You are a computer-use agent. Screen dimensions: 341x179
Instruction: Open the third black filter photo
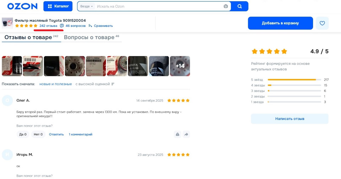(54, 66)
